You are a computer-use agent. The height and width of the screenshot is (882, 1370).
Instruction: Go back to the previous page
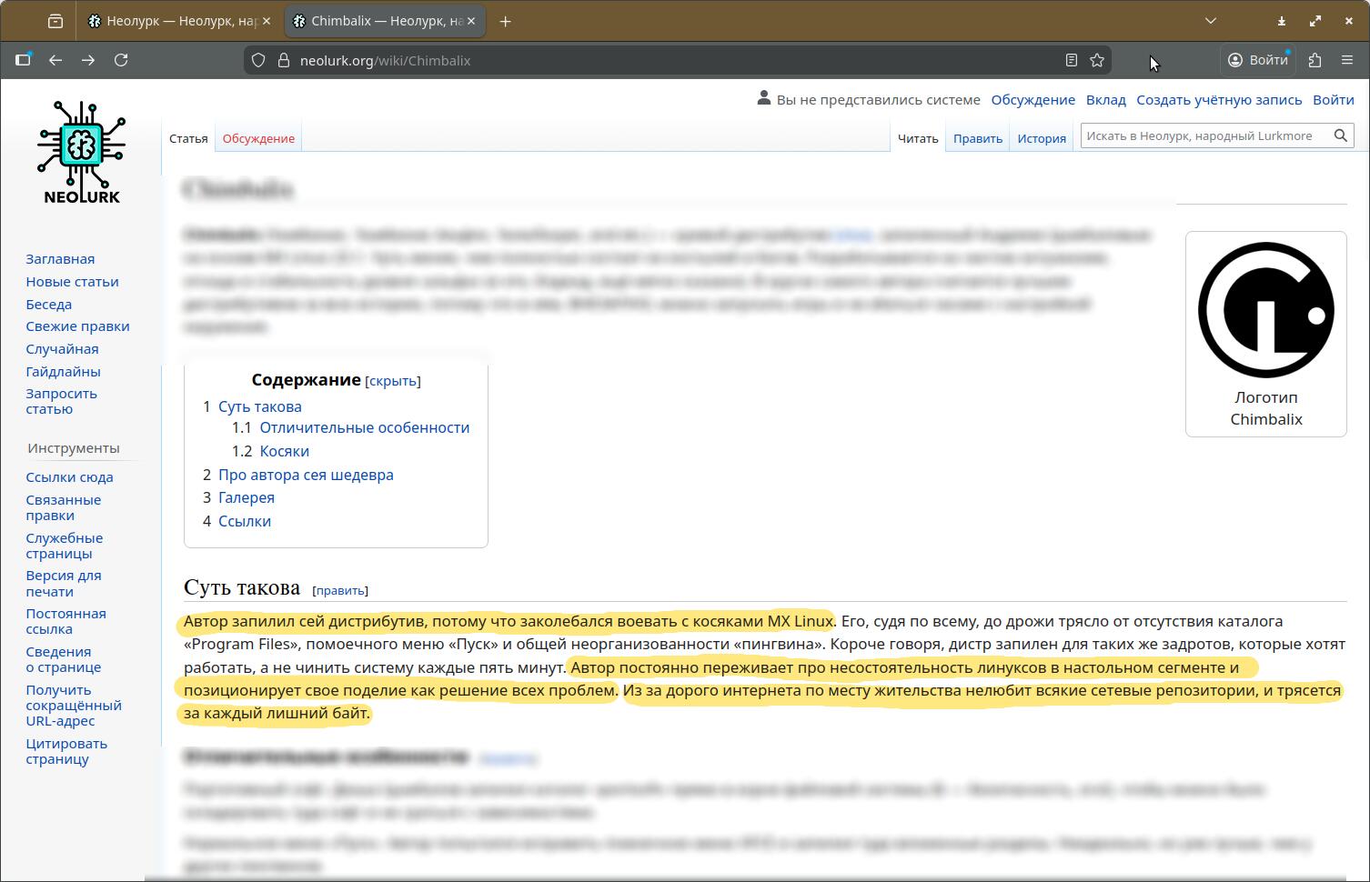coord(55,60)
